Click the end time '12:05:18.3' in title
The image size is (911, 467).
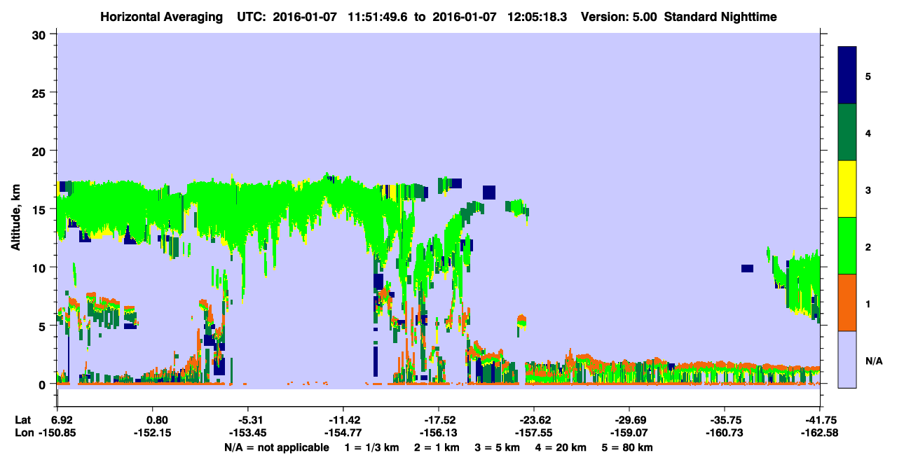(538, 17)
